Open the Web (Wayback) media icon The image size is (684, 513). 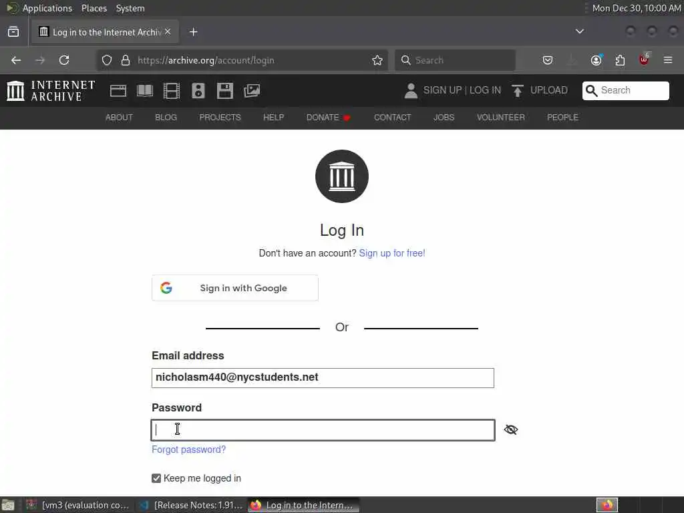(118, 91)
